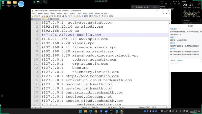Click the Save All icon in toolbar
This screenshot has width=202, height=114.
tap(39, 16)
